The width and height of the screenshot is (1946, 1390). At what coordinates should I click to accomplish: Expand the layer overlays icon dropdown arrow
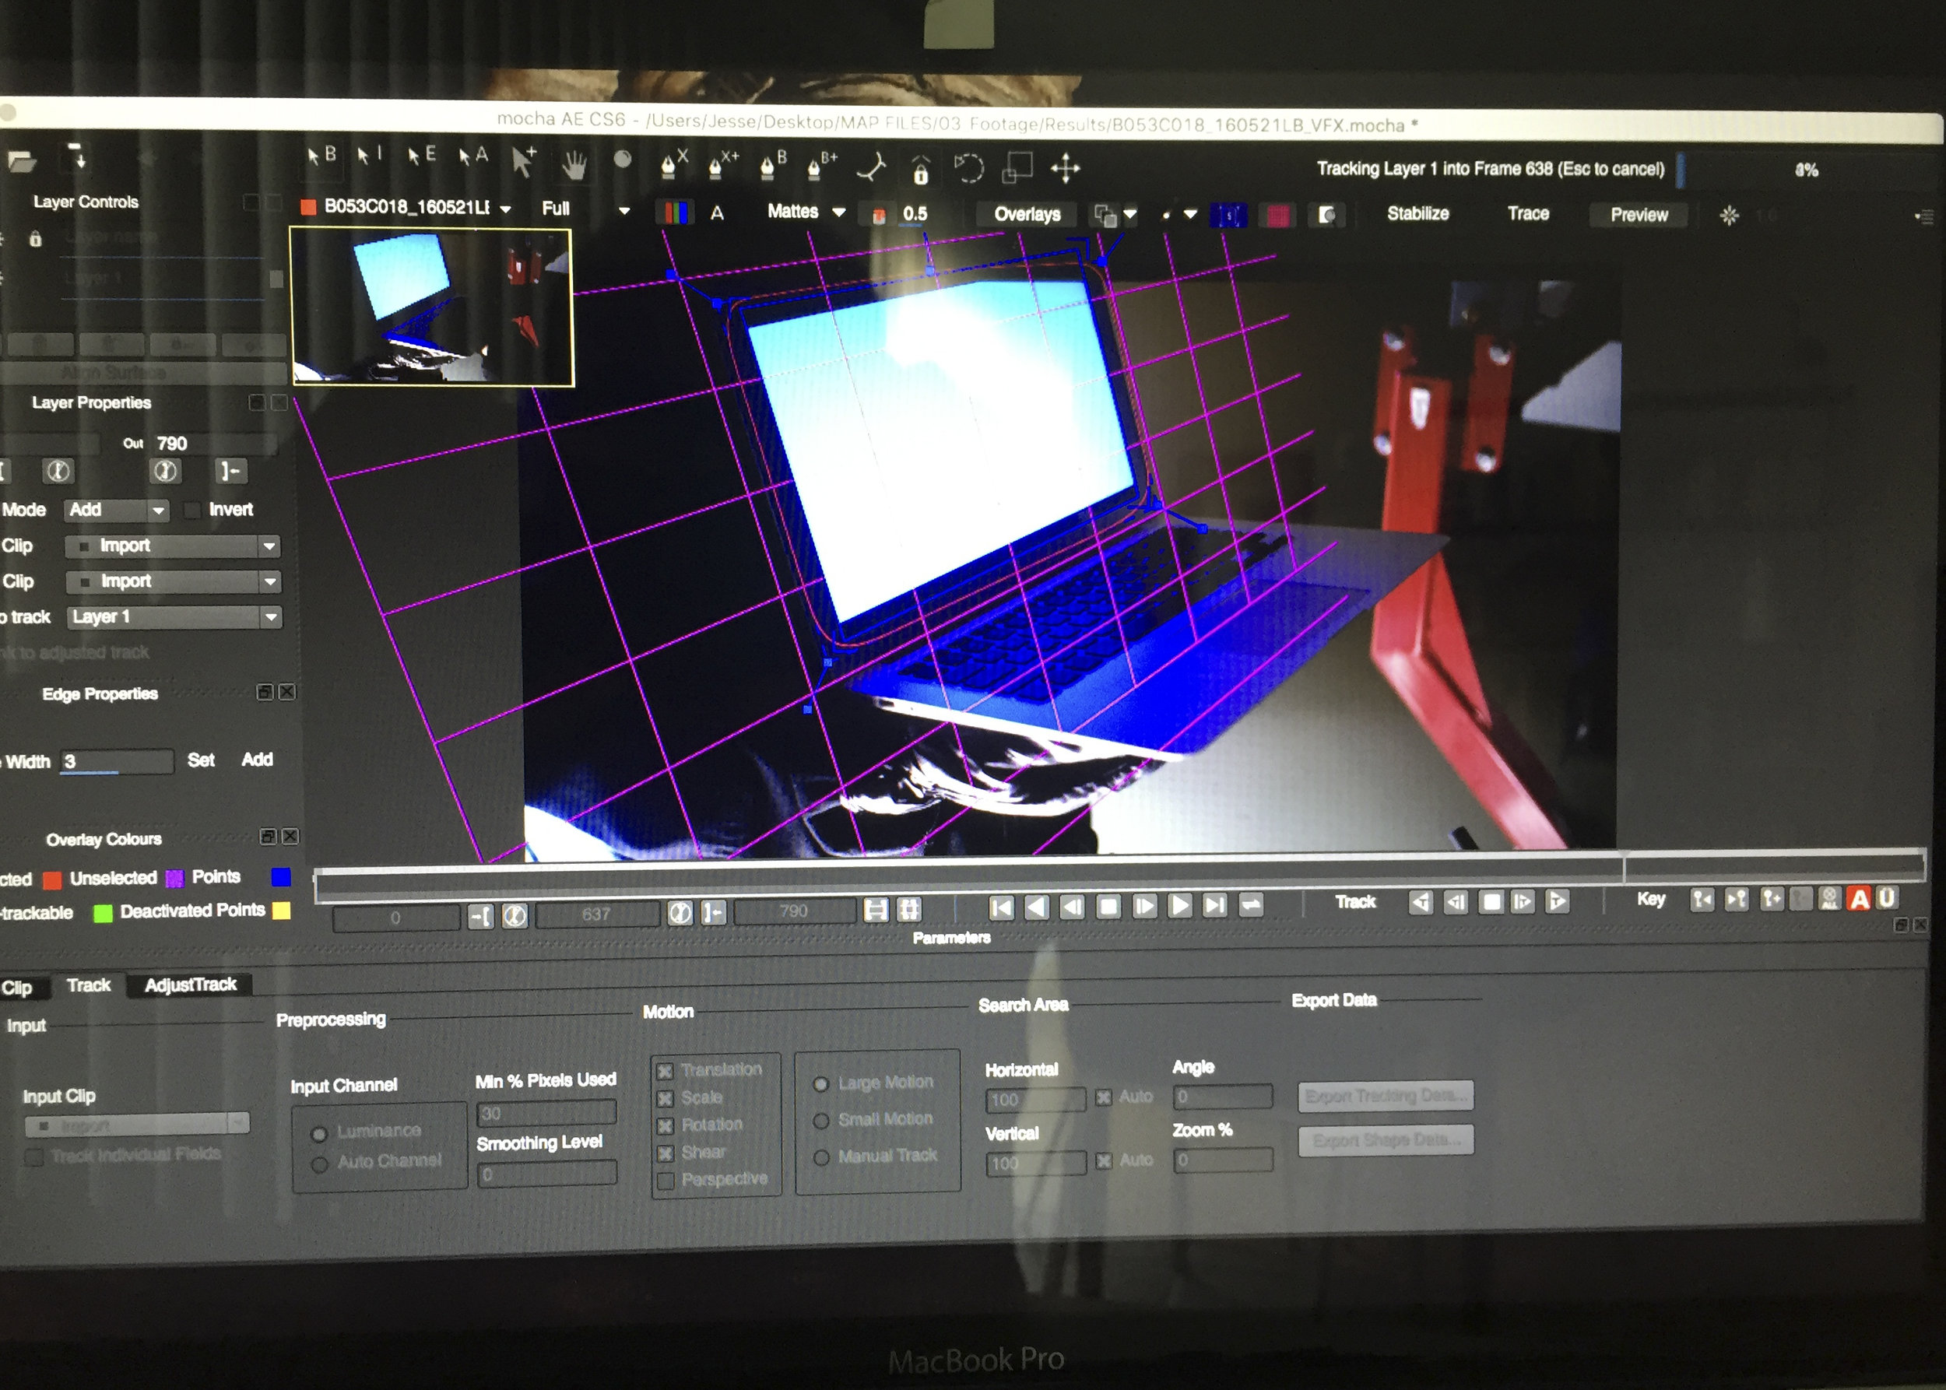point(1130,214)
